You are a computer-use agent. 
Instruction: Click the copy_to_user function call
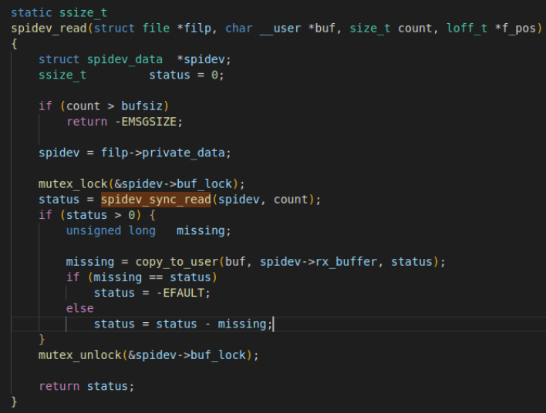[x=177, y=262]
